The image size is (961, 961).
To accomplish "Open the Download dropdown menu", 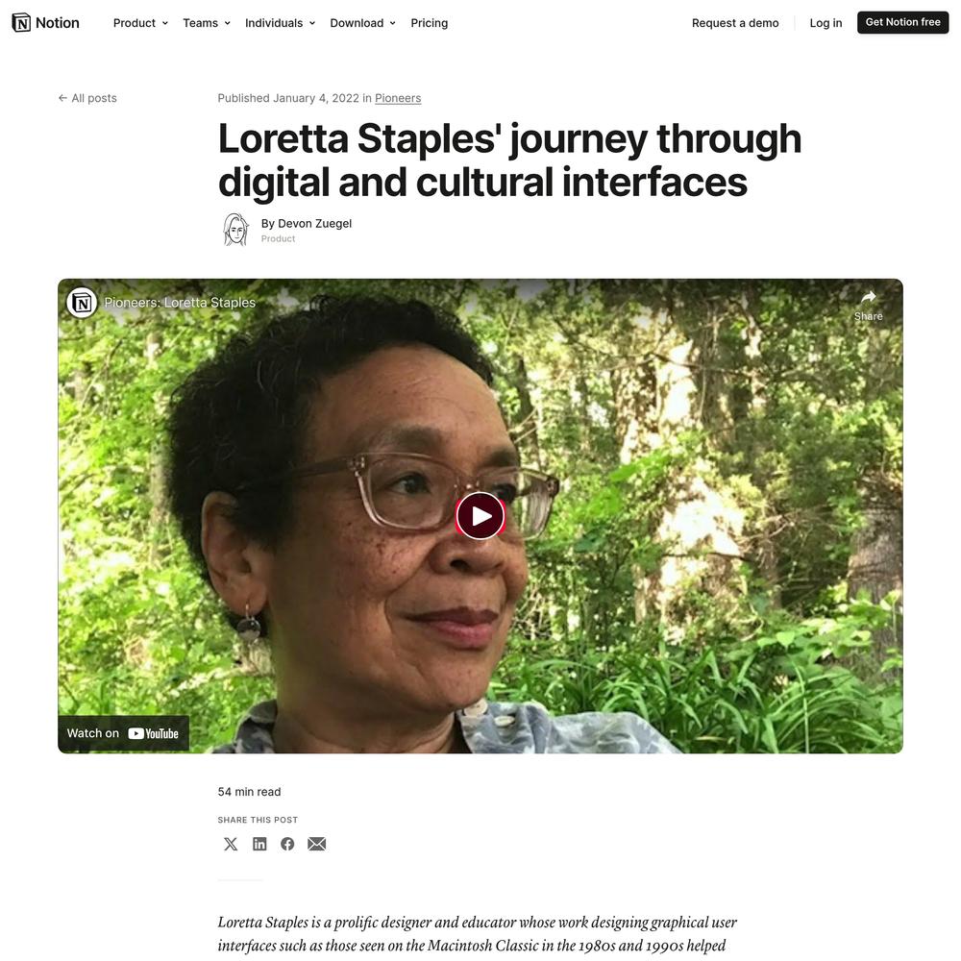I will tap(363, 23).
